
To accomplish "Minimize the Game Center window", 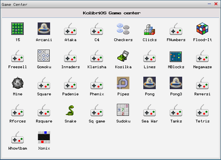I will pos(209,4).
